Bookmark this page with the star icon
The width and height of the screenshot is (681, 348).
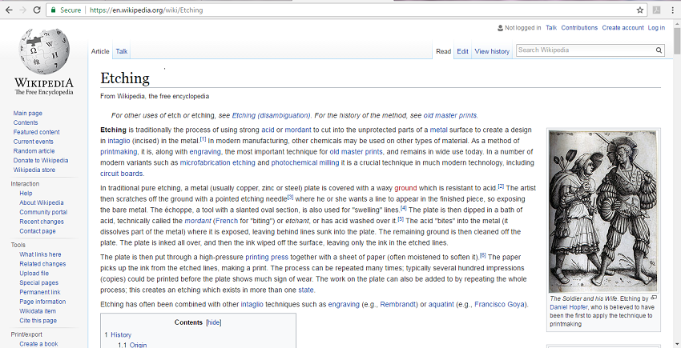(640, 10)
